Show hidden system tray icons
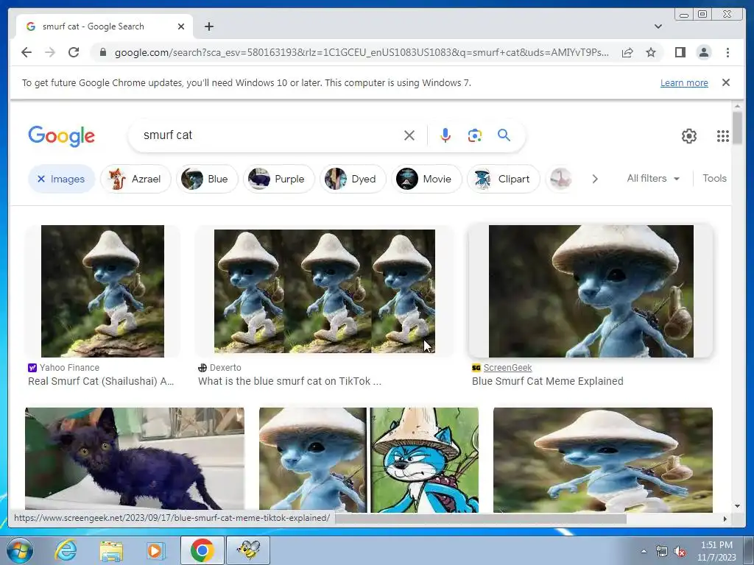Viewport: 754px width, 565px height. pos(644,551)
